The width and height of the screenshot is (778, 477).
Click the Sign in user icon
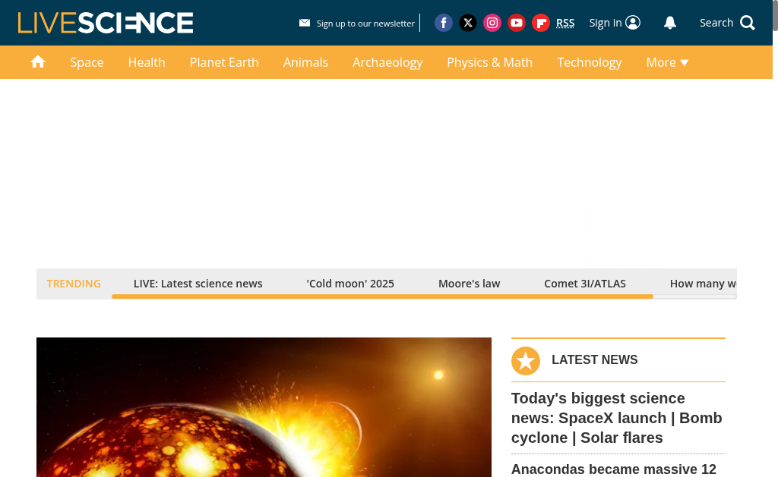[x=633, y=23]
